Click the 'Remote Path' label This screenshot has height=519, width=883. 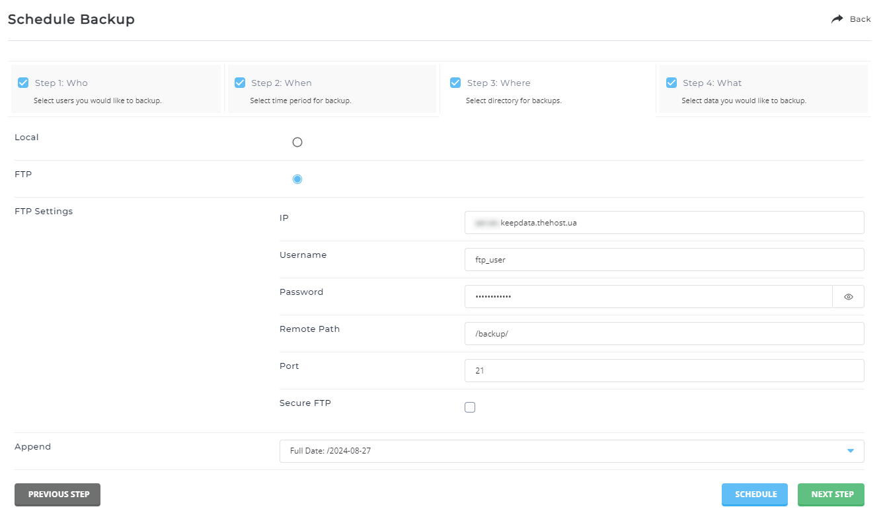[x=309, y=329]
